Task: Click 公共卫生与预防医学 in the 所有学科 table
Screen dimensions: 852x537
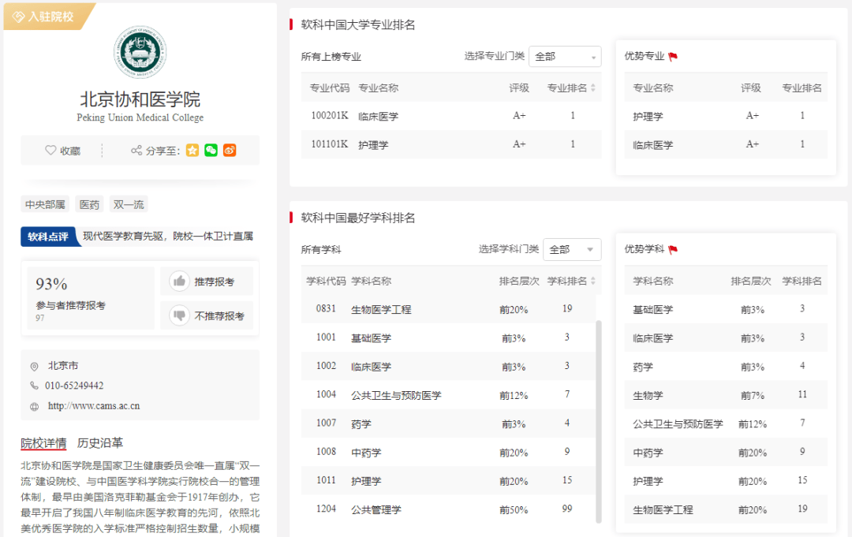Action: [x=396, y=395]
